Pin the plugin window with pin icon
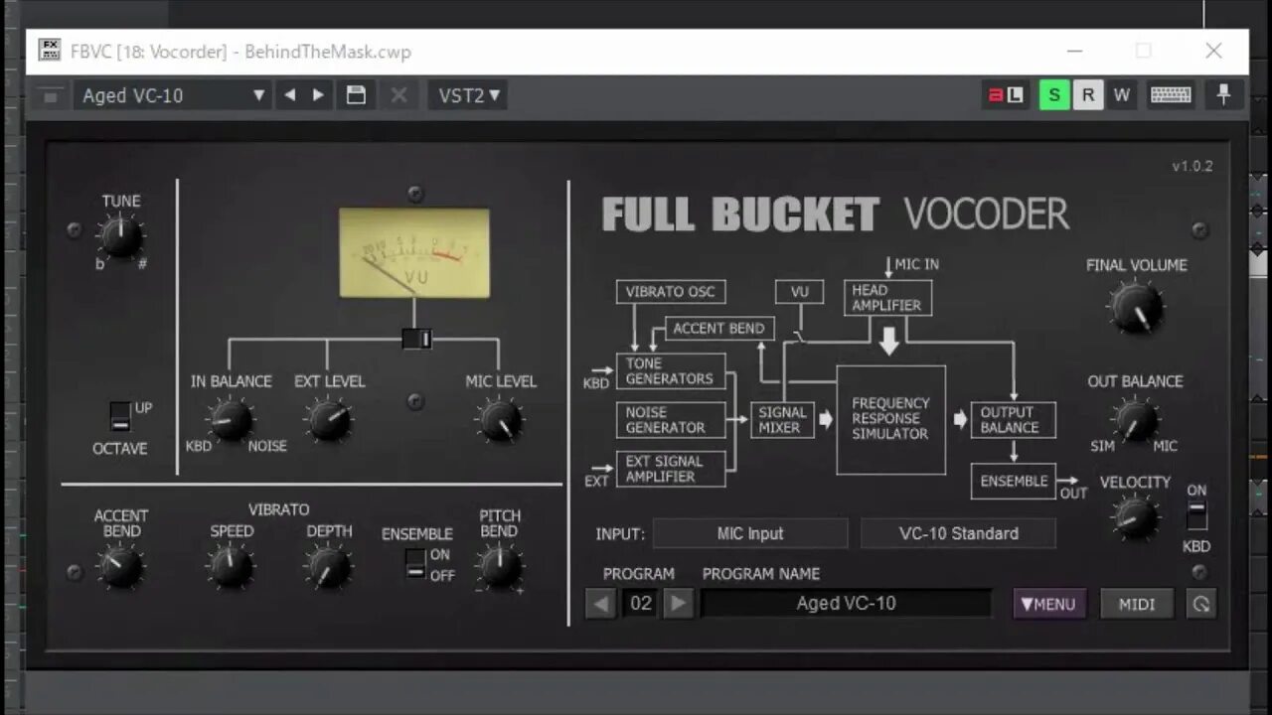The width and height of the screenshot is (1272, 715). click(1224, 95)
